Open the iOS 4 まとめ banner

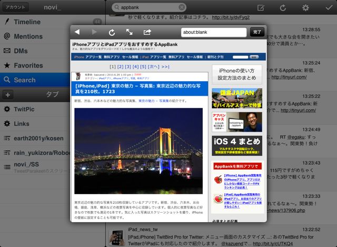pos(237,146)
